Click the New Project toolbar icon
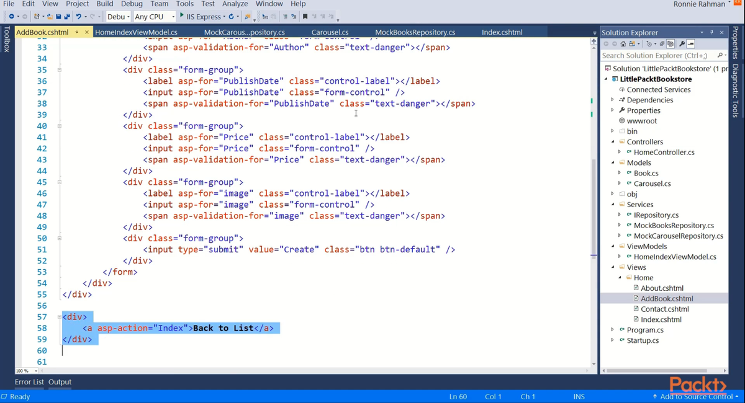The height and width of the screenshot is (403, 745). (x=37, y=16)
